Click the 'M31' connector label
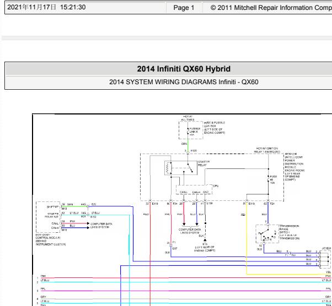 pos(83,216)
